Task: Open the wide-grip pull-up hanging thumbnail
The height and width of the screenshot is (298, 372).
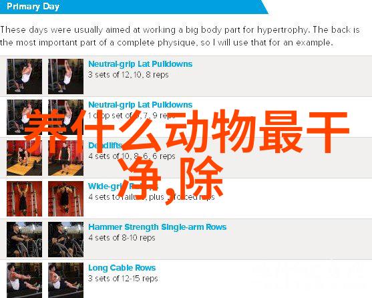Action: pyautogui.click(x=25, y=199)
